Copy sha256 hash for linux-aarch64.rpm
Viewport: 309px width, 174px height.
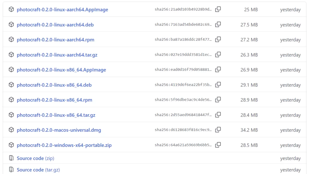point(218,39)
